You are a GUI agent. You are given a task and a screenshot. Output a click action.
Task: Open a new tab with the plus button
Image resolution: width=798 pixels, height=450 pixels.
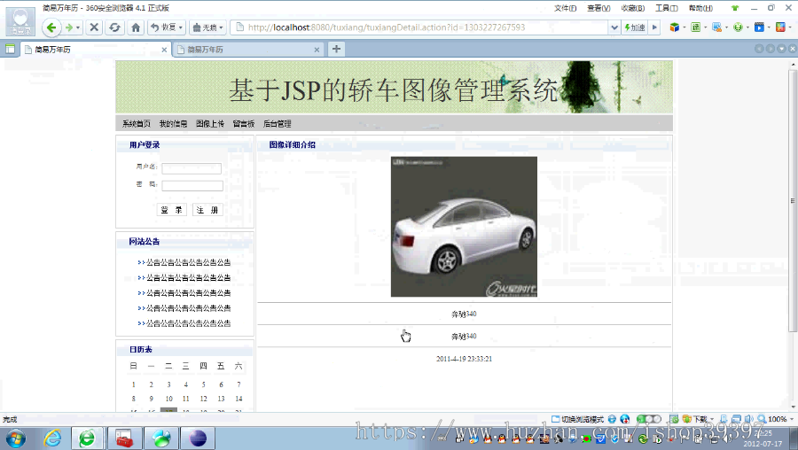[x=336, y=49]
